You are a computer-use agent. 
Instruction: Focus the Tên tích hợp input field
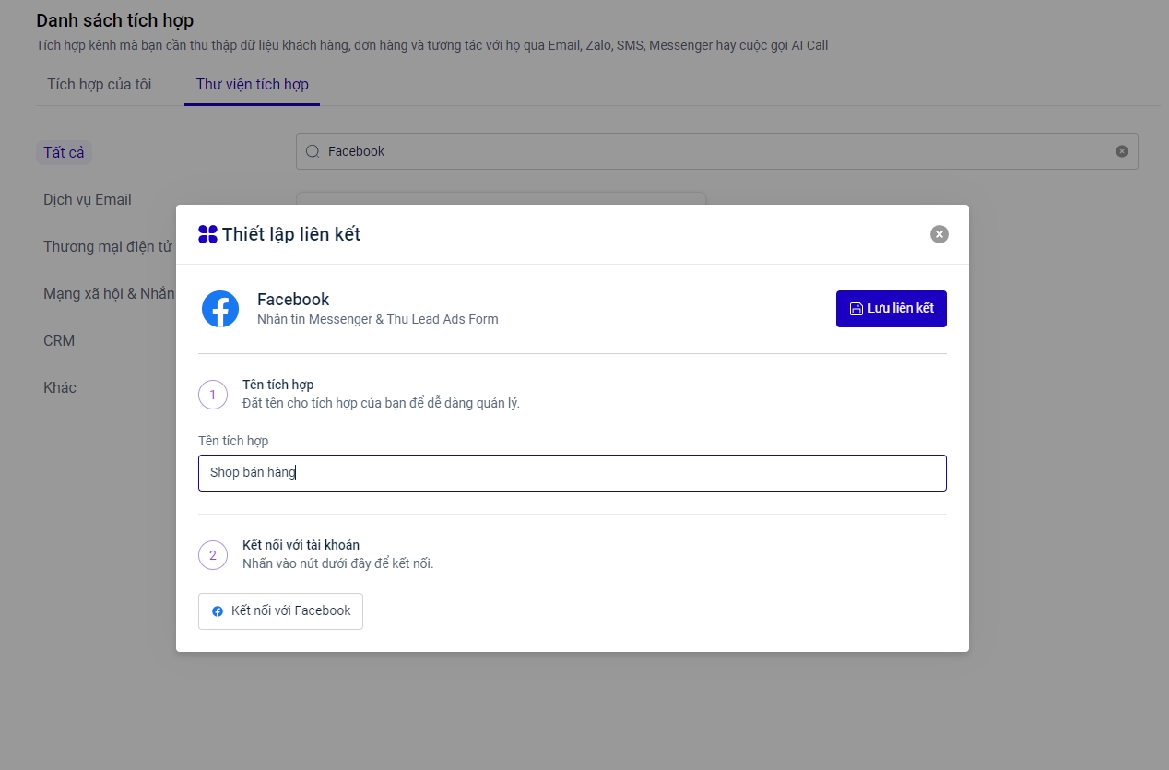coord(572,473)
